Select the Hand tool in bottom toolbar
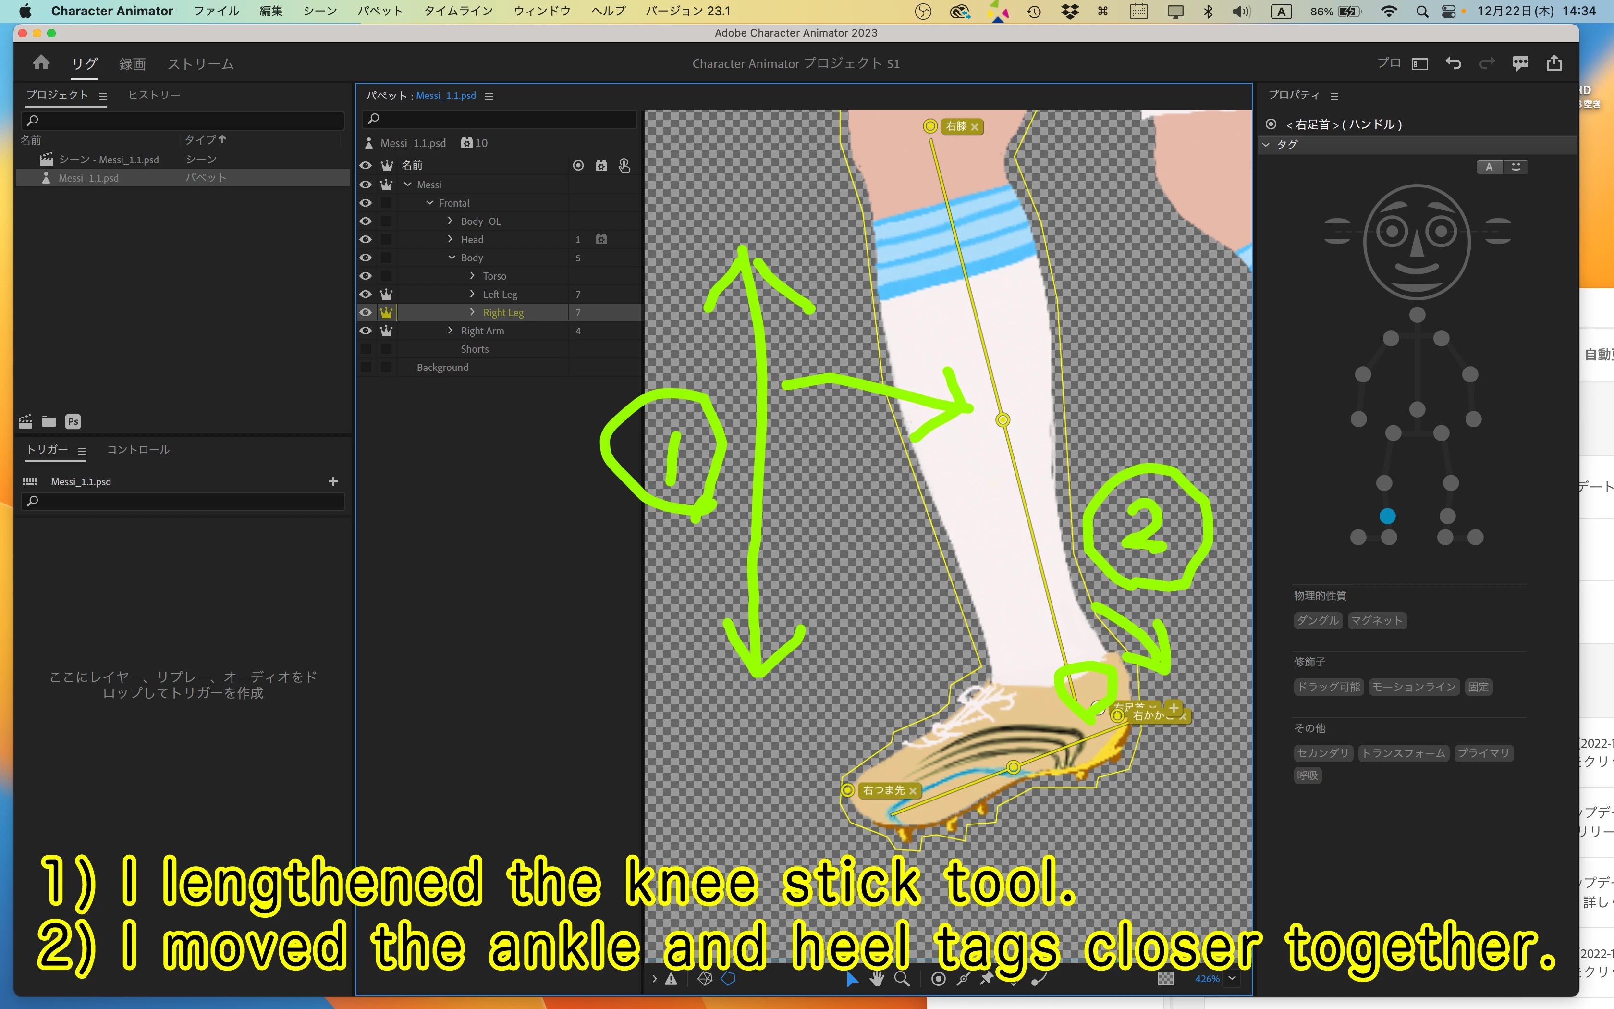 click(876, 978)
